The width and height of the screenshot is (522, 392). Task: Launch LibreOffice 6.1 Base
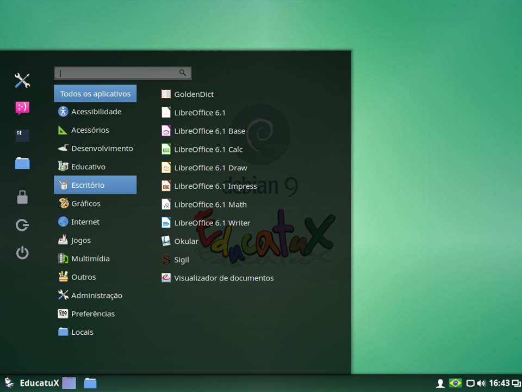tap(203, 131)
